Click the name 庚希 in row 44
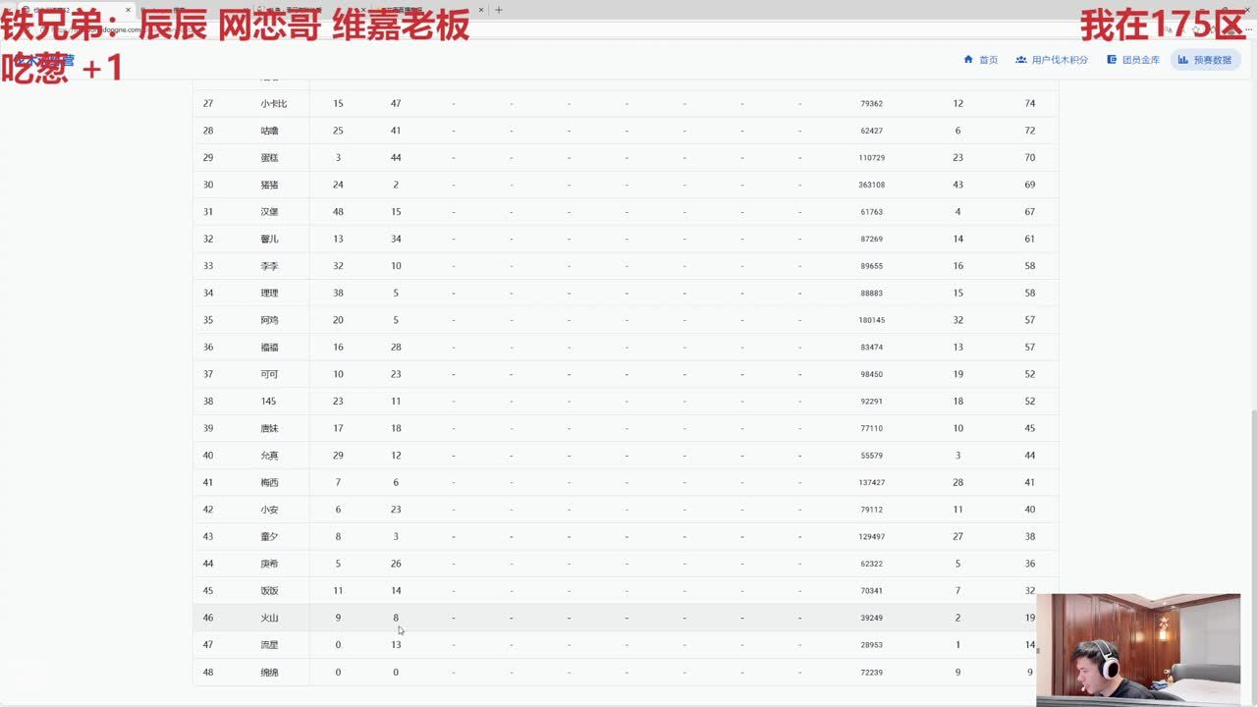Screen dimensions: 1257x707 click(269, 564)
